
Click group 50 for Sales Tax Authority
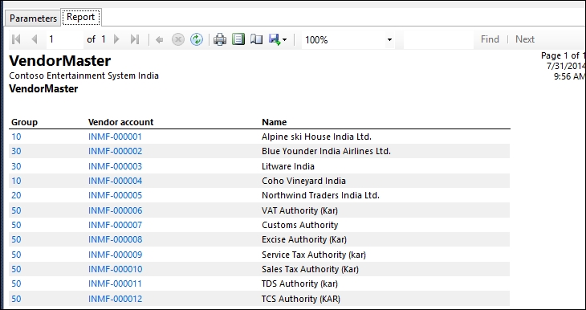16,269
